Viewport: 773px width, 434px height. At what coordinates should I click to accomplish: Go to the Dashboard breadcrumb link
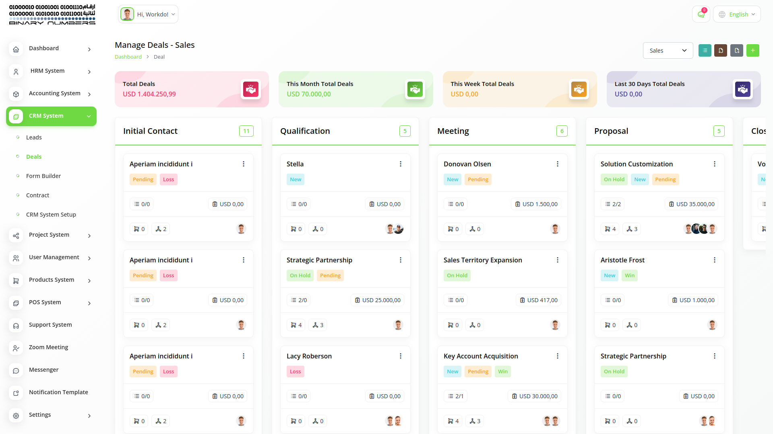[128, 57]
